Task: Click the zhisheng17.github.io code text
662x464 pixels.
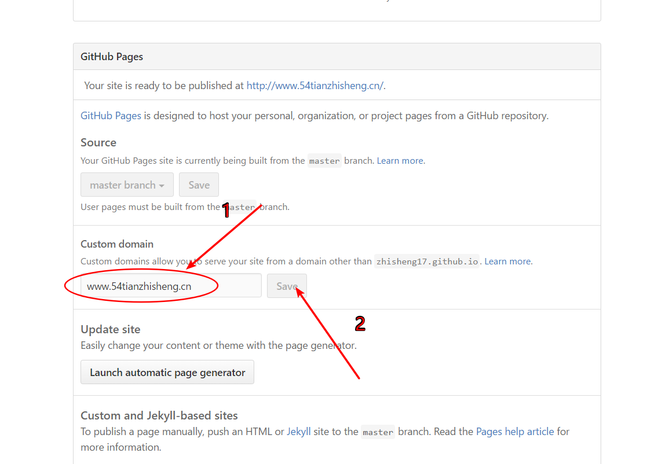Action: pos(427,262)
